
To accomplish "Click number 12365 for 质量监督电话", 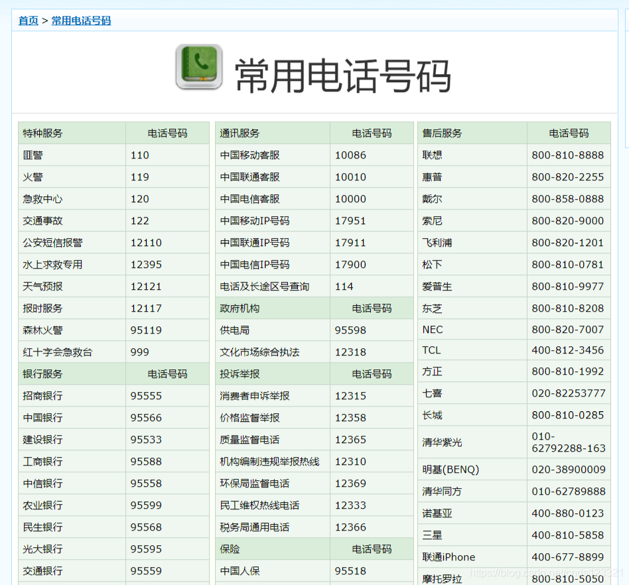I will (350, 440).
